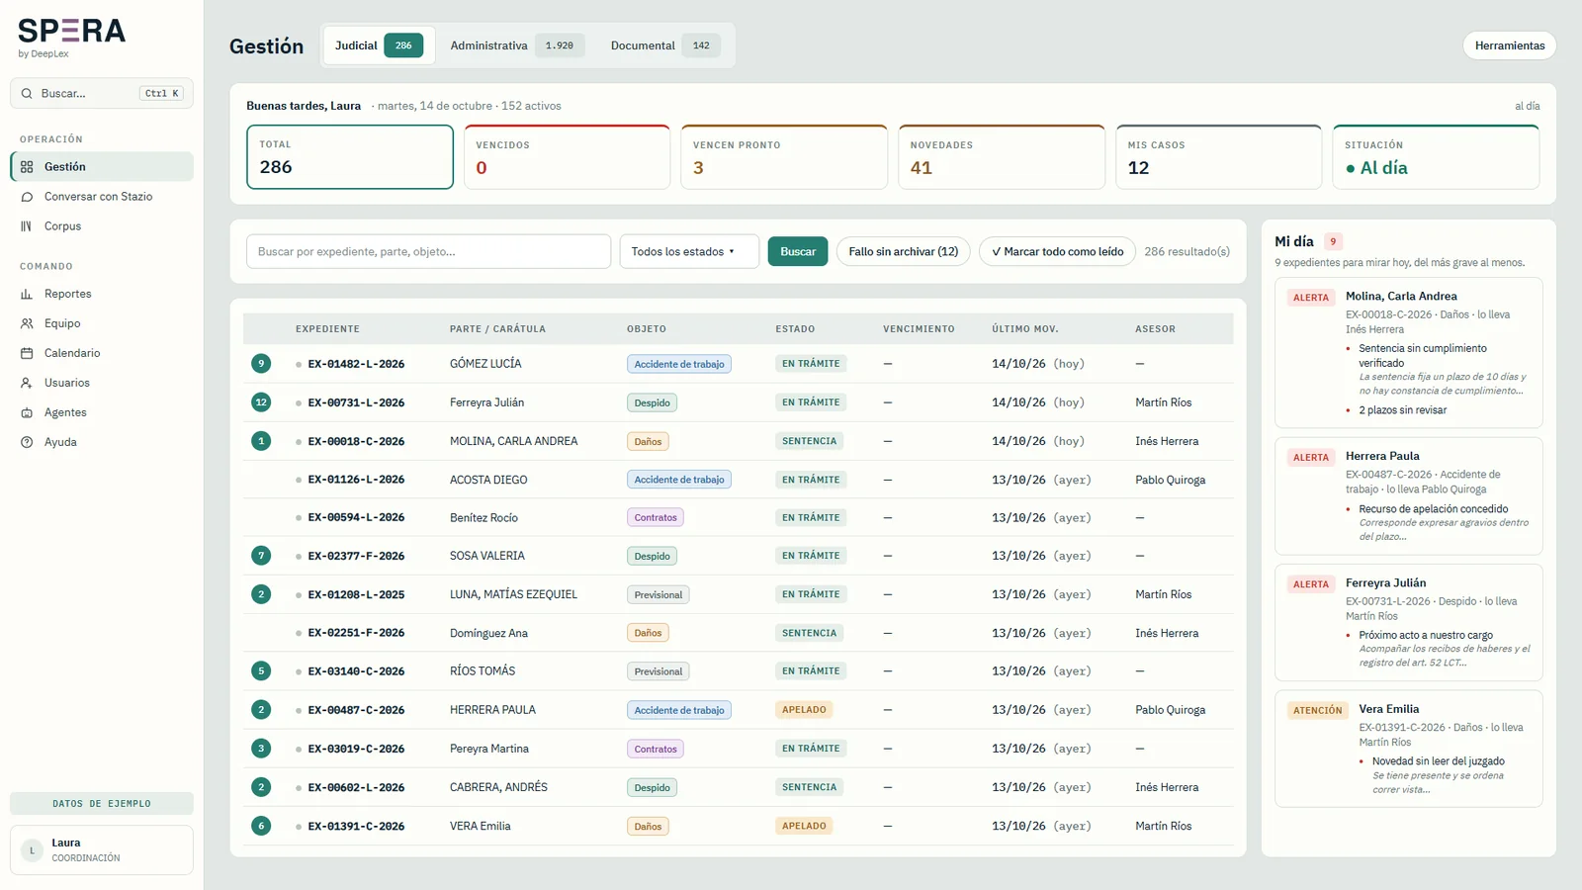Select the Vencen Pronto stat card
This screenshot has width=1582, height=890.
click(x=784, y=157)
